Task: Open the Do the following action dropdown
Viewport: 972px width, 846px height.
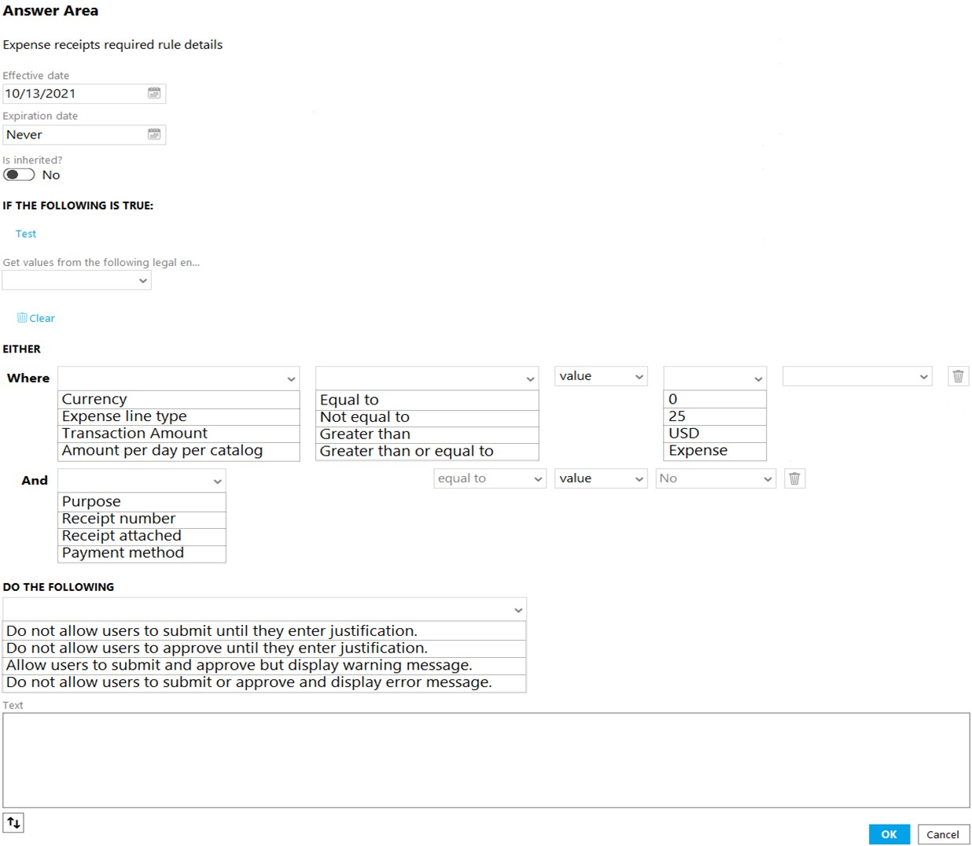Action: pos(264,609)
